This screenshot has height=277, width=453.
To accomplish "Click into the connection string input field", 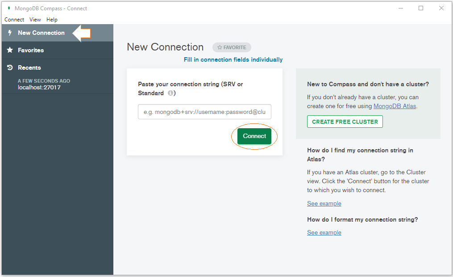I will coord(204,112).
